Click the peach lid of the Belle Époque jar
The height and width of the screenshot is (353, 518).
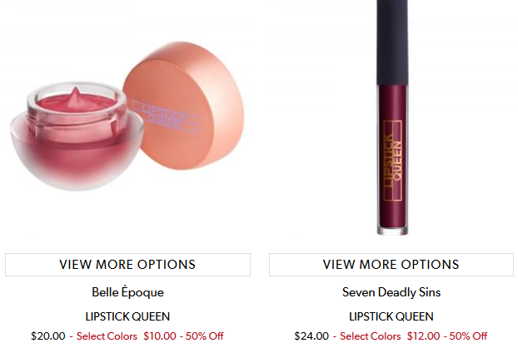[x=184, y=106]
